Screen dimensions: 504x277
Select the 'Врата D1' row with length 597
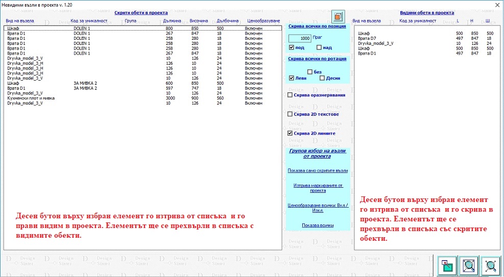click(142, 88)
